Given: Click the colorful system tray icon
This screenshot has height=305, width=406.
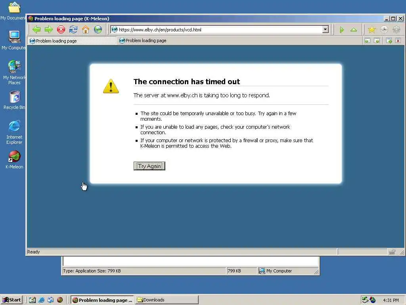Looking at the screenshot, I should (373, 300).
